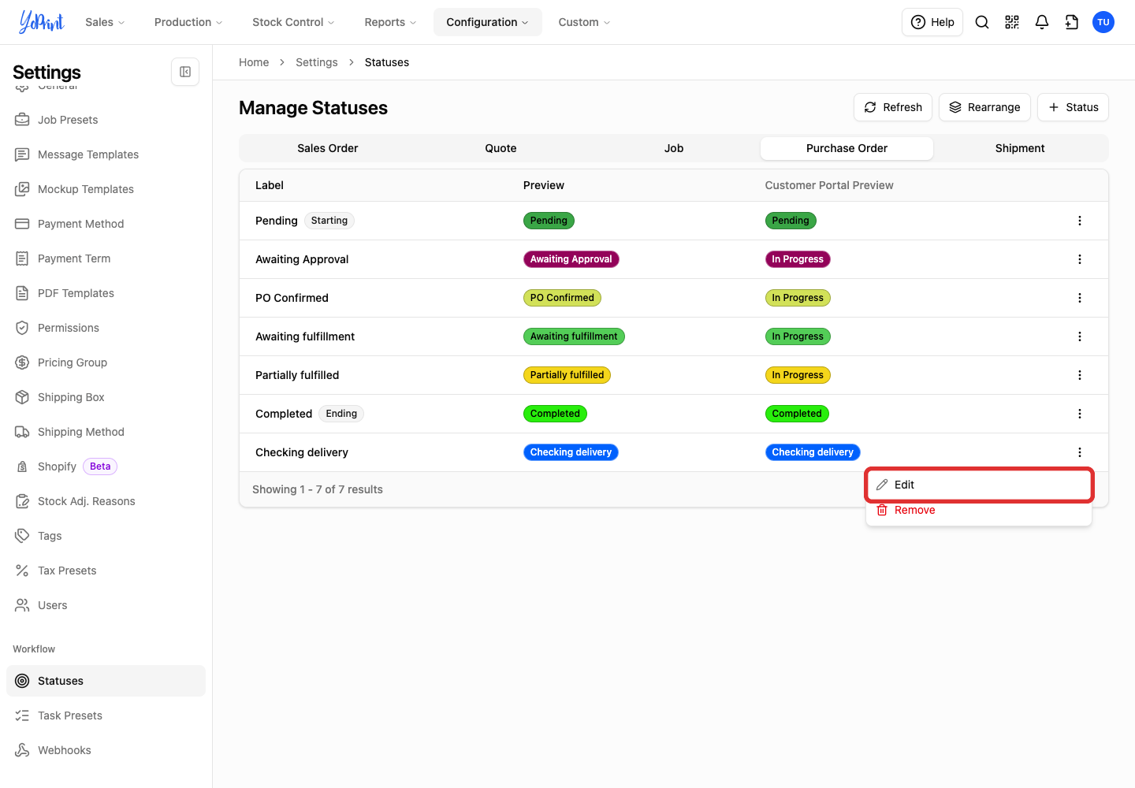Choose Remove from the context menu
This screenshot has height=788, width=1135.
[979, 510]
